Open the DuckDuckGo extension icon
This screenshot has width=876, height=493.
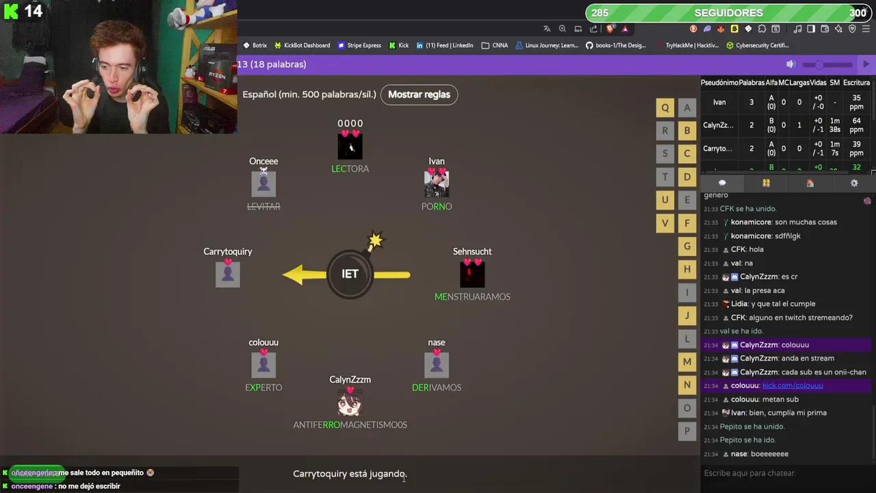[x=693, y=29]
